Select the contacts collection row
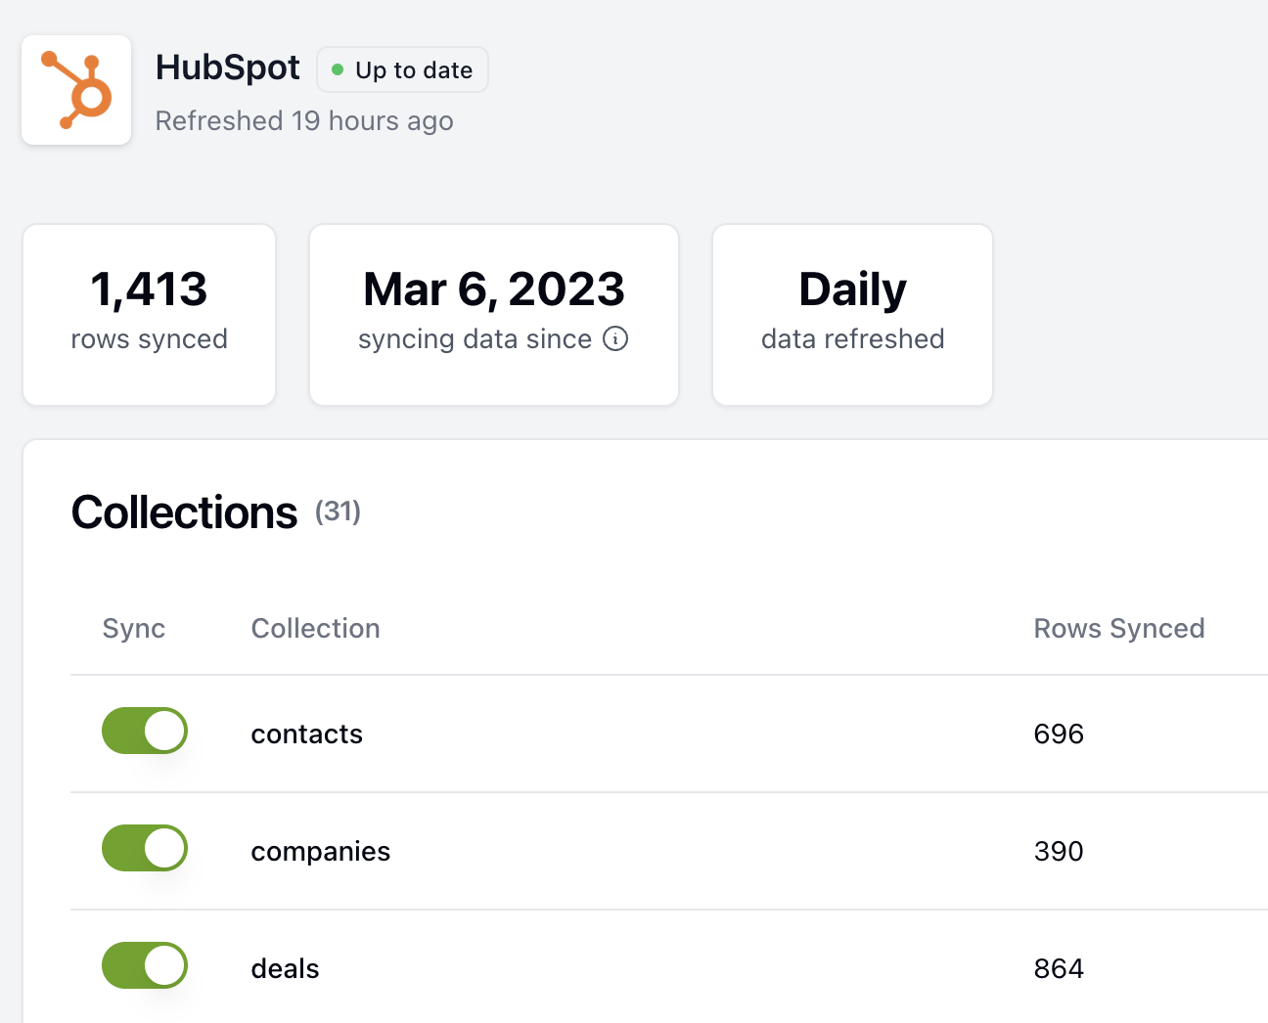The image size is (1268, 1023). pyautogui.click(x=306, y=734)
